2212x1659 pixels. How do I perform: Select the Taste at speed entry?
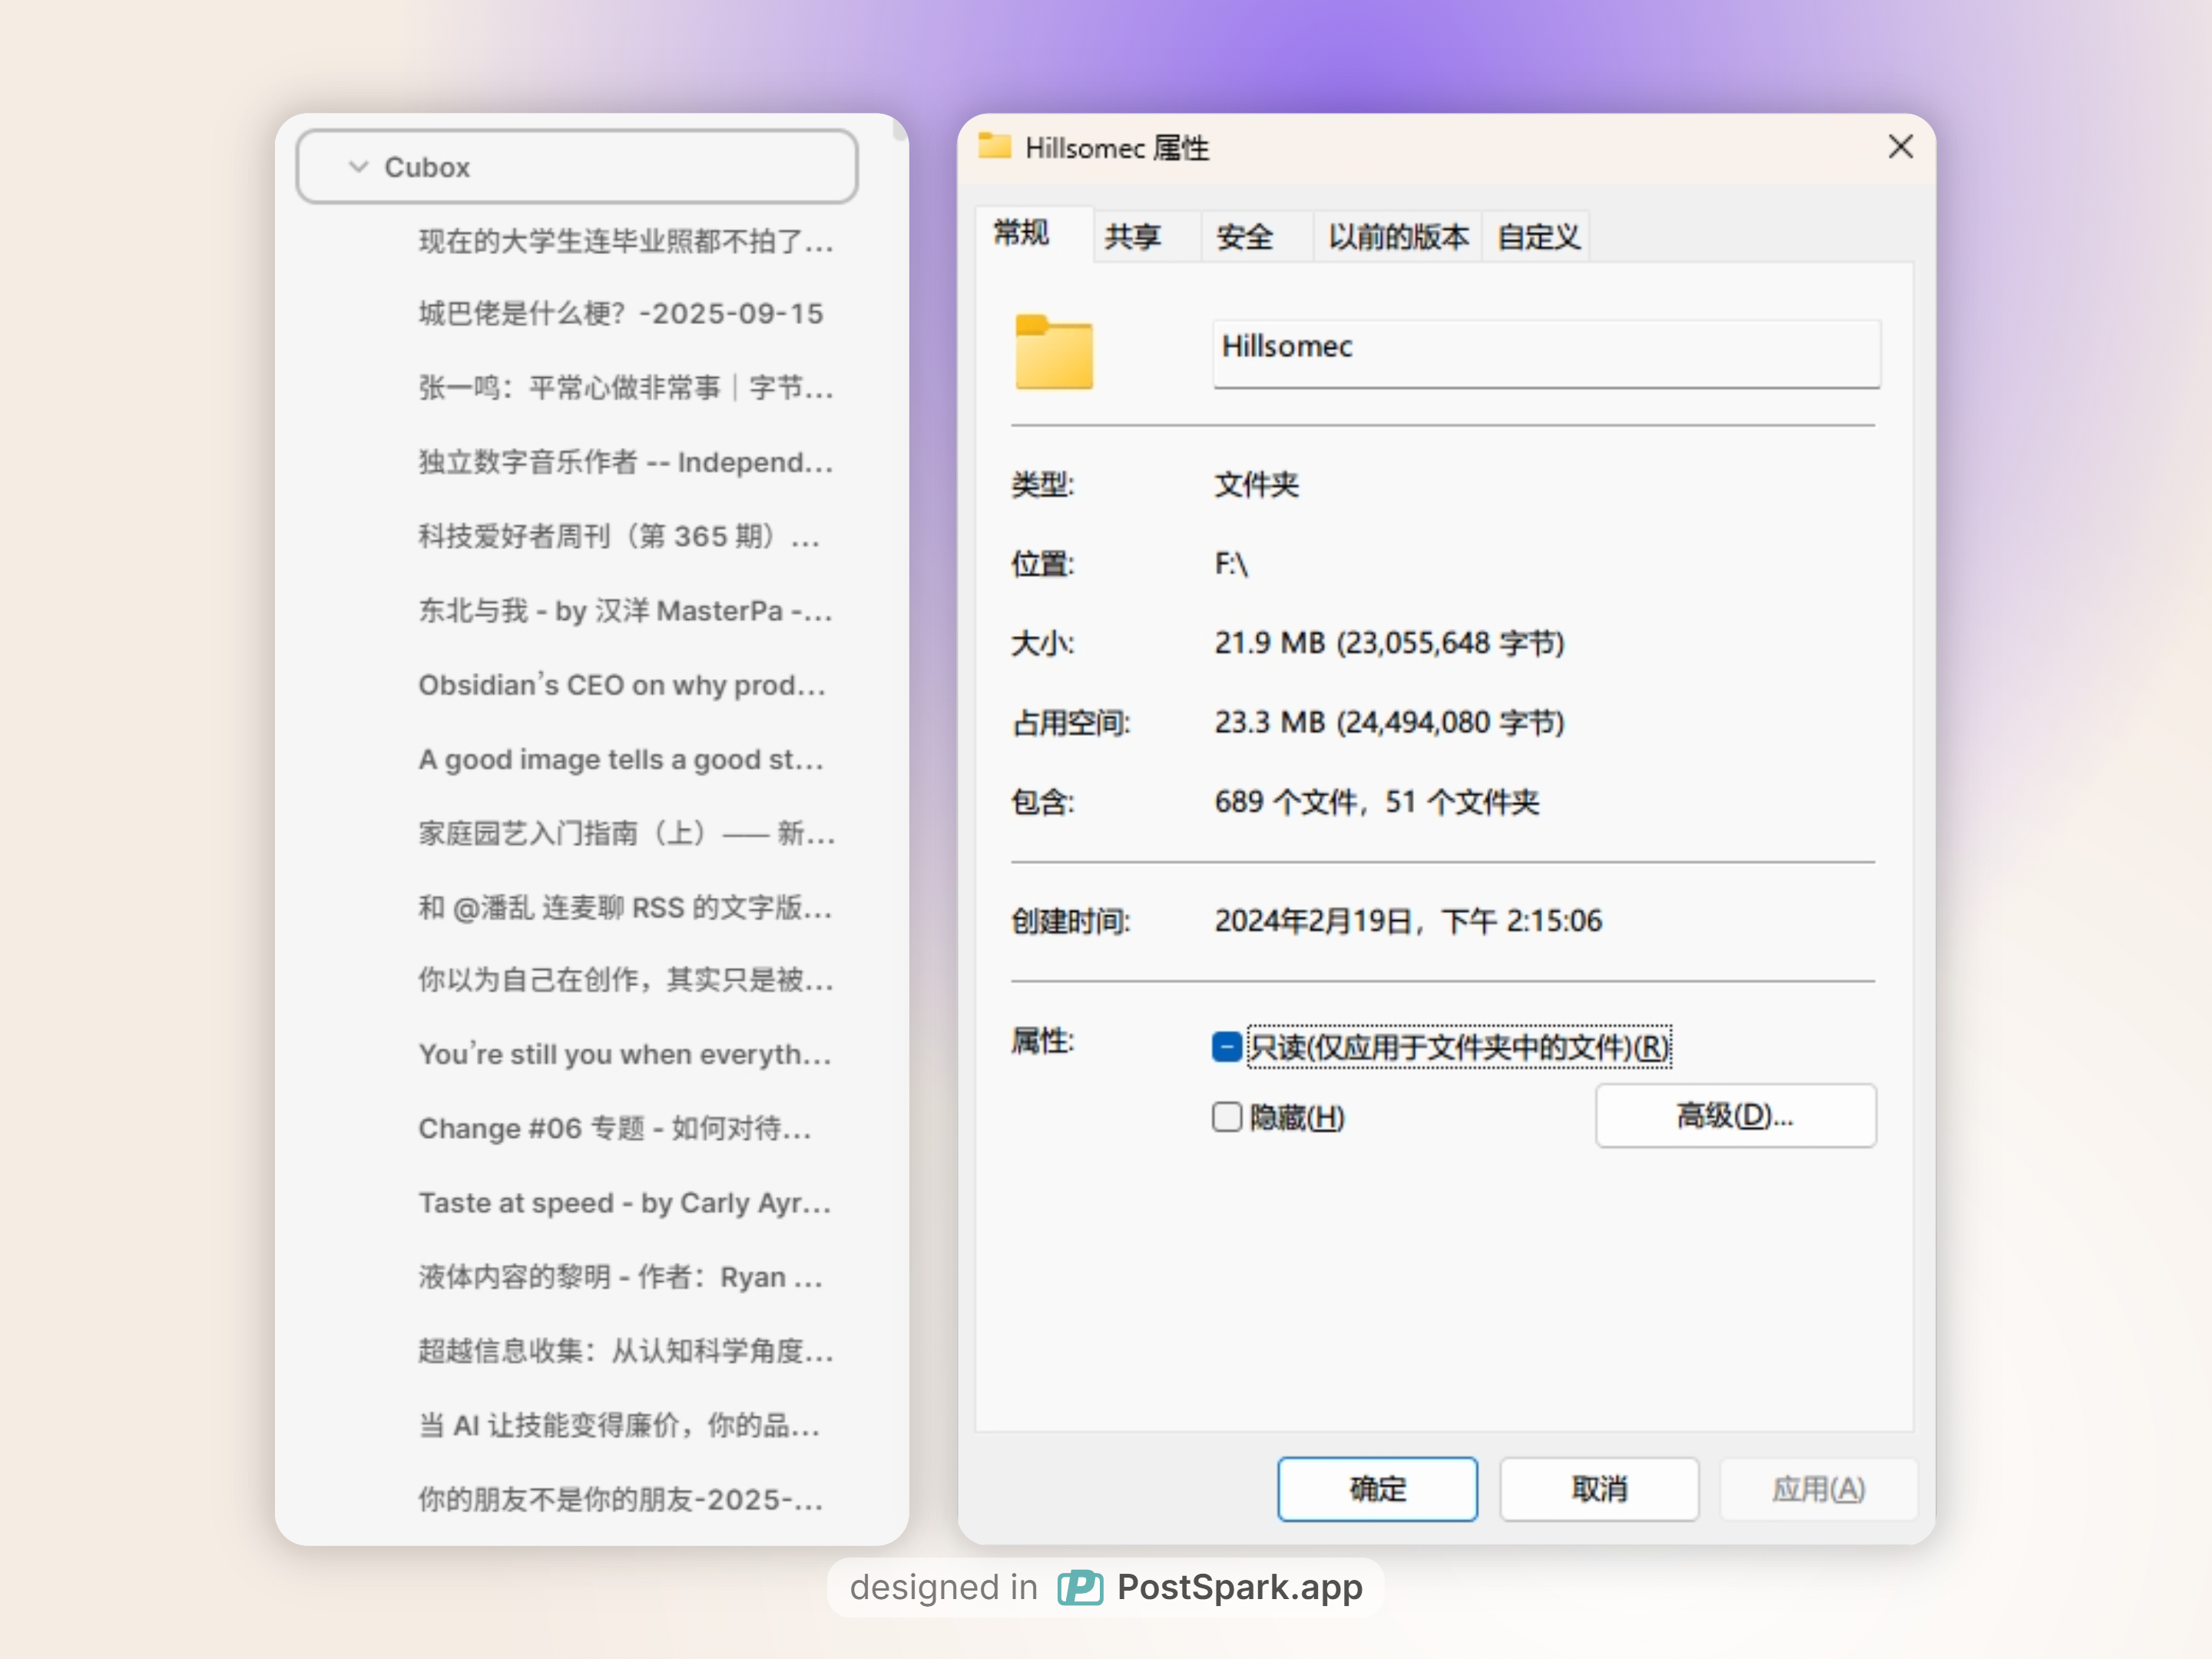[624, 1202]
